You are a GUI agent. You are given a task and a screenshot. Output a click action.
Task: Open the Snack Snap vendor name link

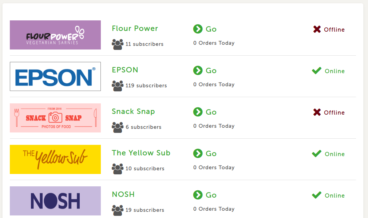(133, 111)
